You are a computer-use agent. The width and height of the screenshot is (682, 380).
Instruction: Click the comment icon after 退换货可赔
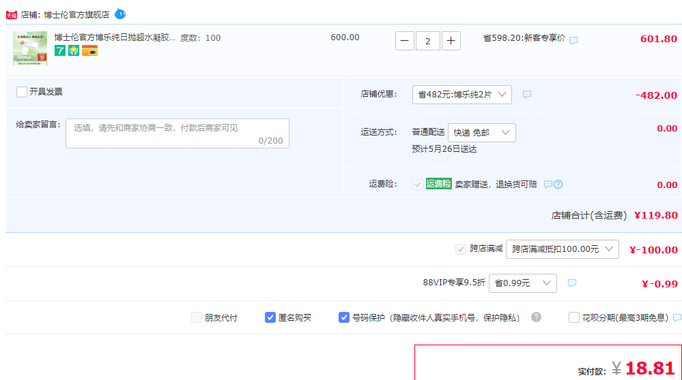coord(548,185)
